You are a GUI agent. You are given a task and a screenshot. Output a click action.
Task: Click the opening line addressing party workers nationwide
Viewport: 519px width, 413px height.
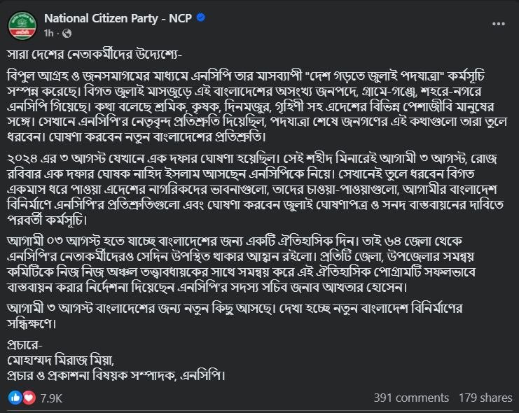pos(95,55)
